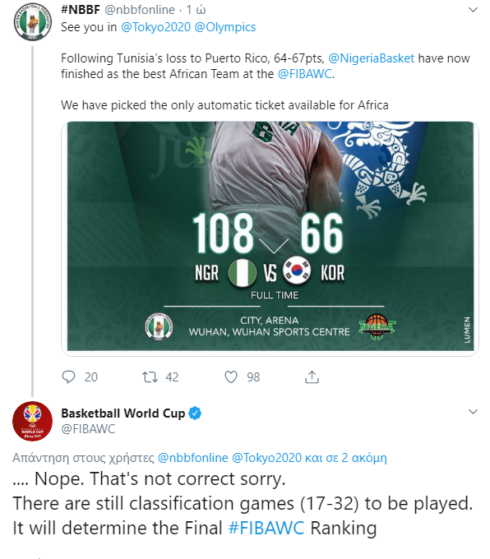
Task: Open the reply icon with 20 replies
Action: (68, 377)
